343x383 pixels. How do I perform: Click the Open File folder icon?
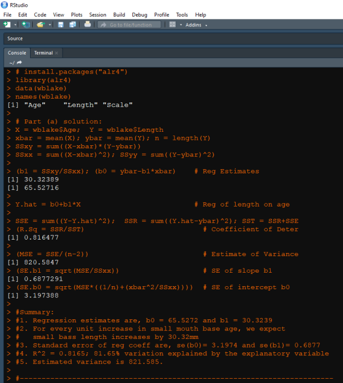coord(41,25)
